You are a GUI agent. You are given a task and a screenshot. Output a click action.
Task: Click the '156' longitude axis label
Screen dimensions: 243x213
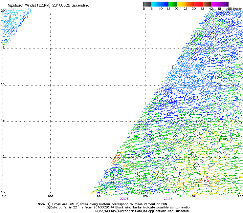coord(98,196)
